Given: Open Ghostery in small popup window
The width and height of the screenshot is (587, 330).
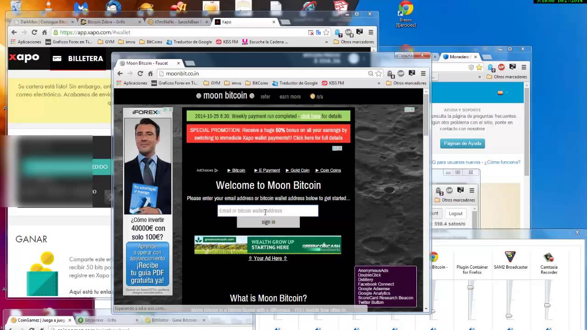Looking at the screenshot, I should pos(439,191).
